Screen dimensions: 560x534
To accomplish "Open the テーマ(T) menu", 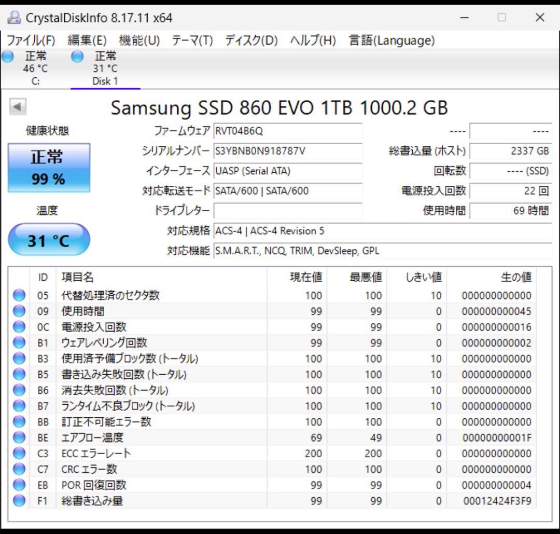I will [192, 40].
